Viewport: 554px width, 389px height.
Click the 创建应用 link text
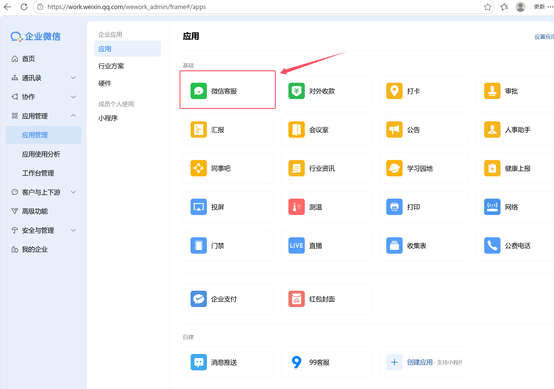pyautogui.click(x=420, y=362)
